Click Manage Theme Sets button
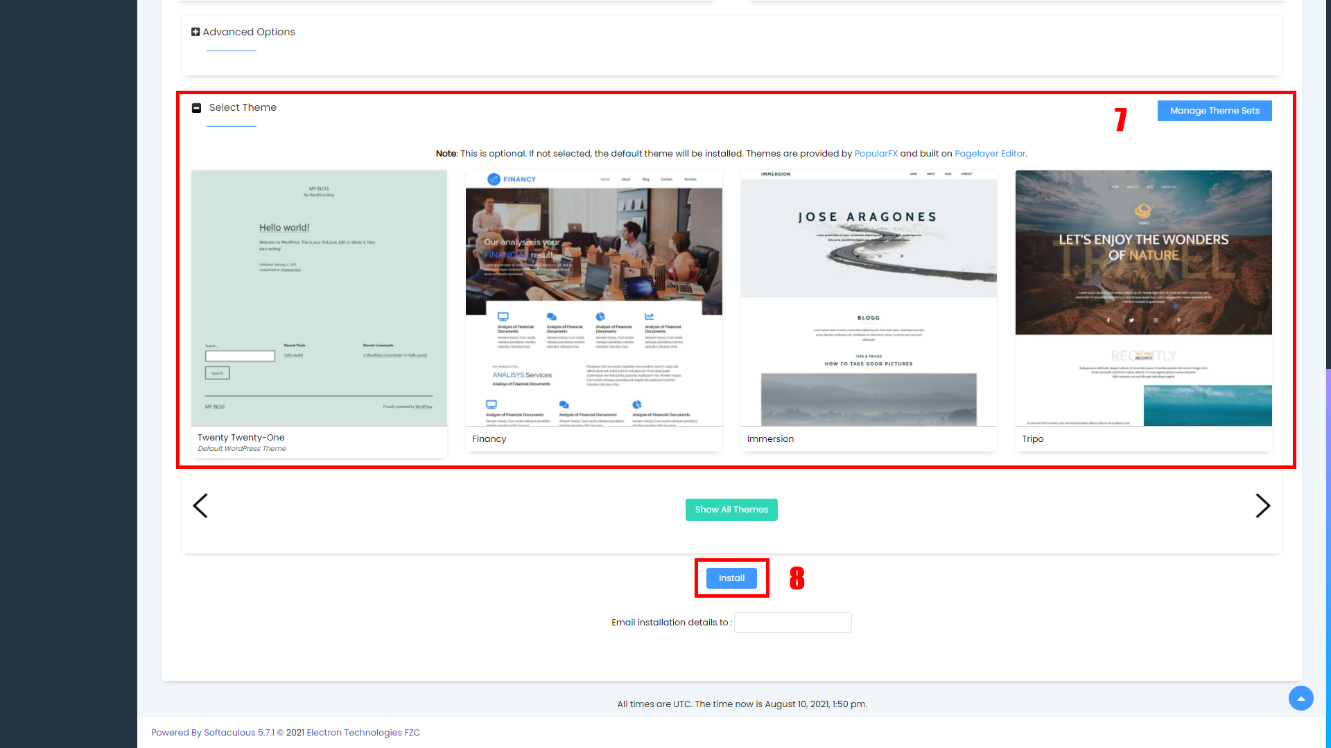1331x748 pixels. click(x=1214, y=111)
